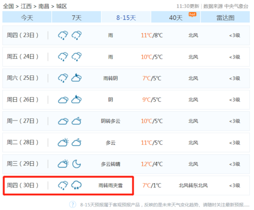Open the 40天 forecast tab

[176, 17]
